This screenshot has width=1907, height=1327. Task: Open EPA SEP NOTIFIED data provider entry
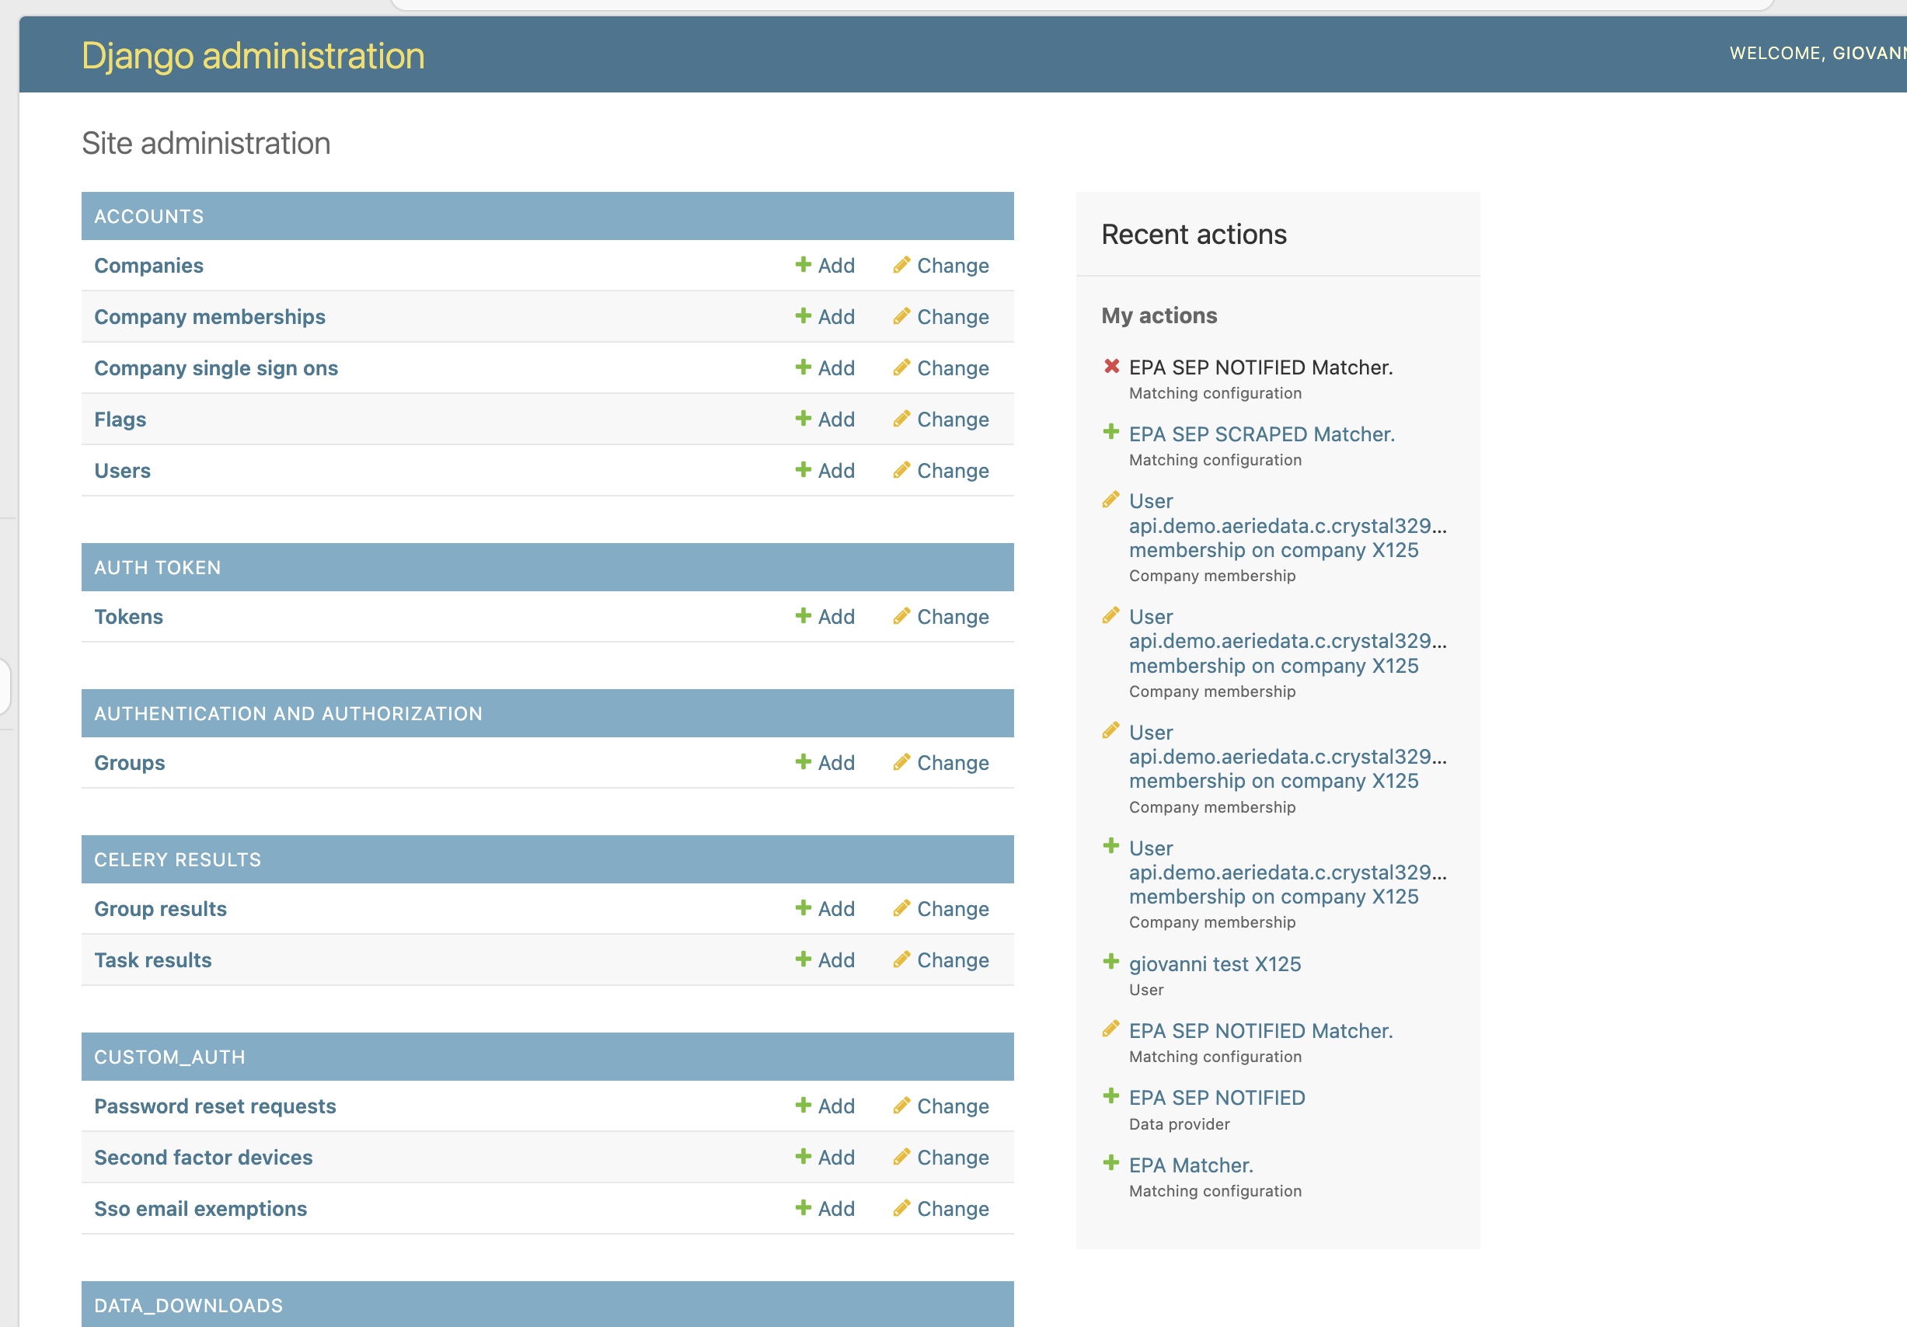[1216, 1098]
